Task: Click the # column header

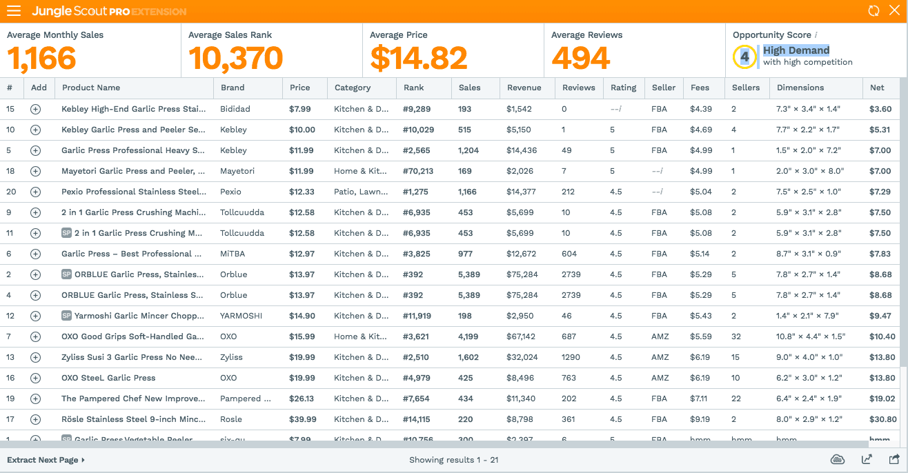Action: [x=10, y=88]
